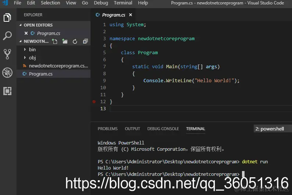Open the Debug view in activity bar

click(x=7, y=72)
